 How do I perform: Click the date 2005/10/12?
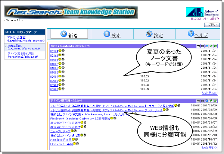pos(209,144)
